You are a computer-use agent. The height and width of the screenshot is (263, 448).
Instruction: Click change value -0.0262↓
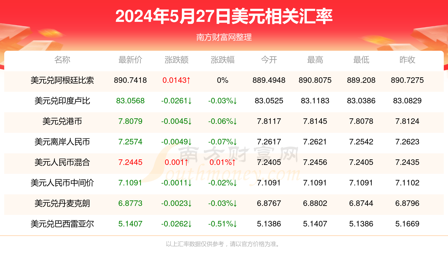pos(177,224)
